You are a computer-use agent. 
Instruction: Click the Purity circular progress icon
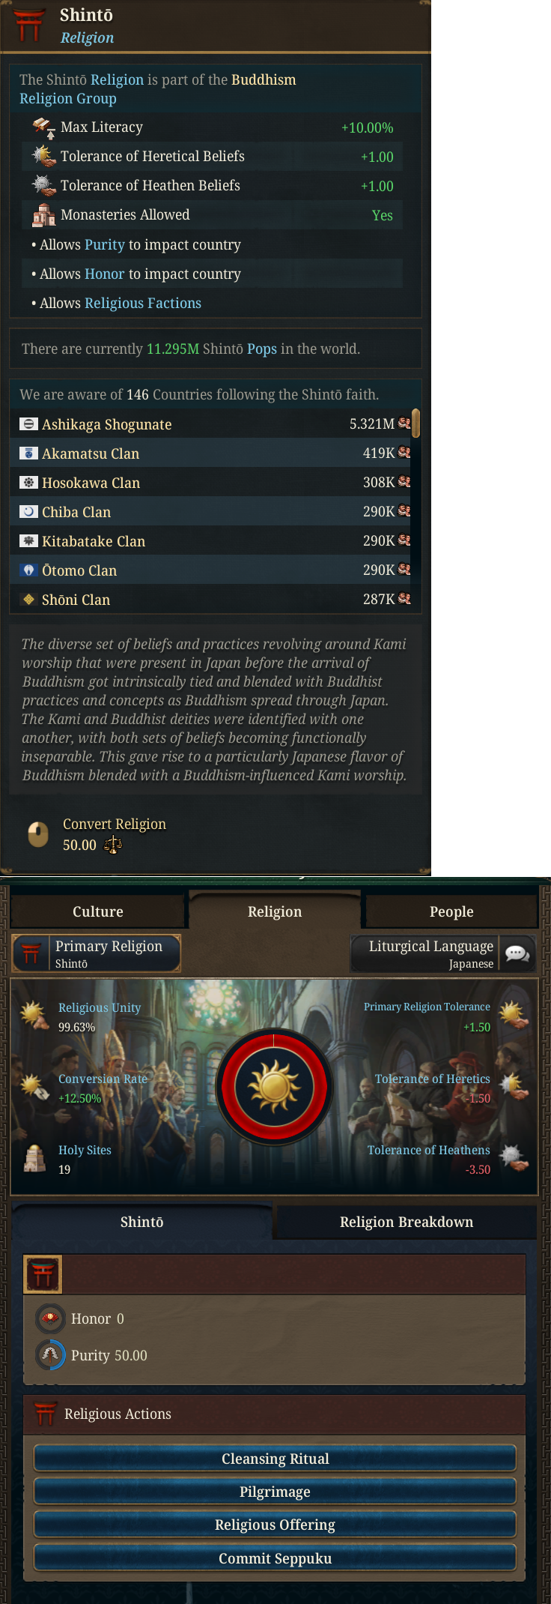50,1354
